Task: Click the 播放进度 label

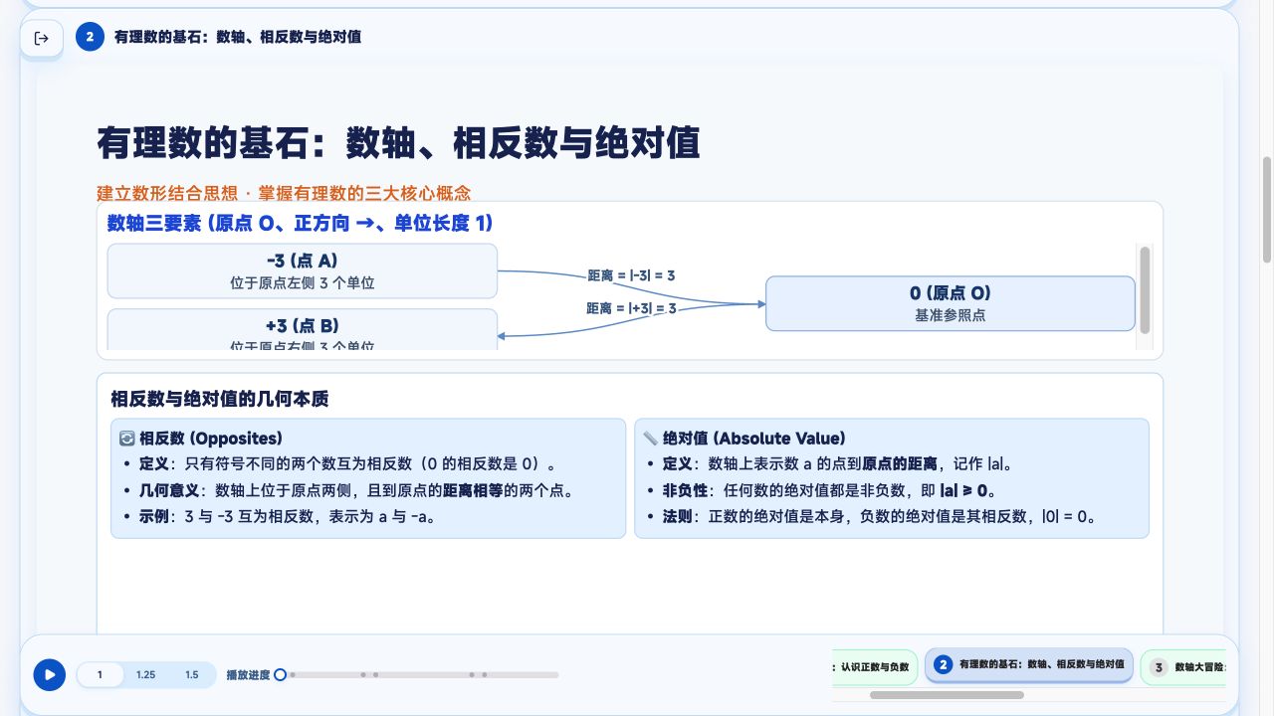Action: (x=248, y=674)
